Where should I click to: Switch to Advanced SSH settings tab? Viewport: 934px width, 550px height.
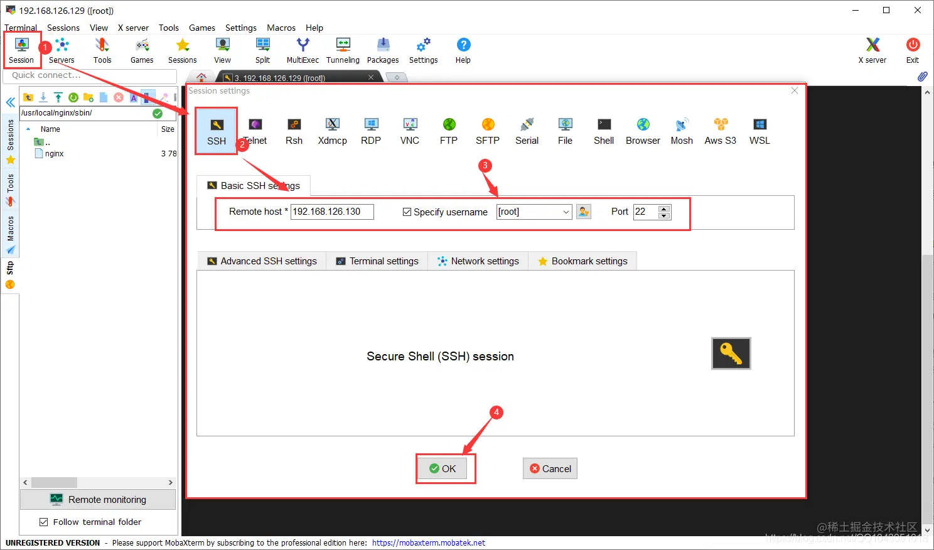point(262,261)
